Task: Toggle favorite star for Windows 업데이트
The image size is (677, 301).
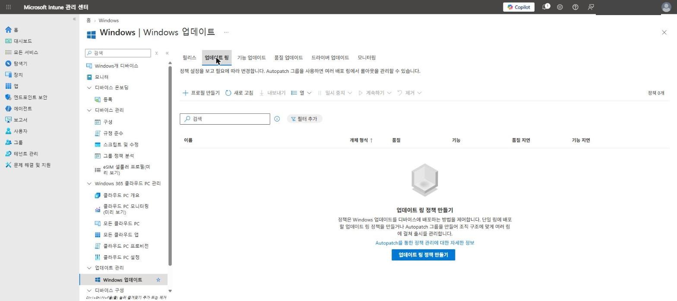Action: click(158, 280)
